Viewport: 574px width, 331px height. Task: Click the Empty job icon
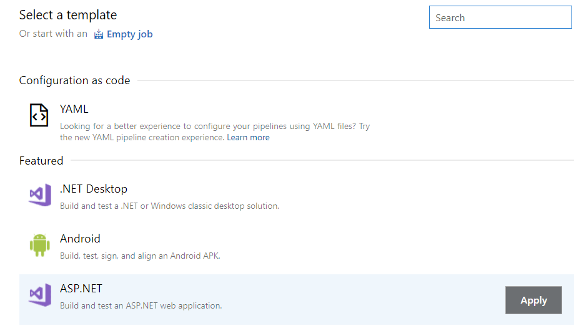coord(99,34)
